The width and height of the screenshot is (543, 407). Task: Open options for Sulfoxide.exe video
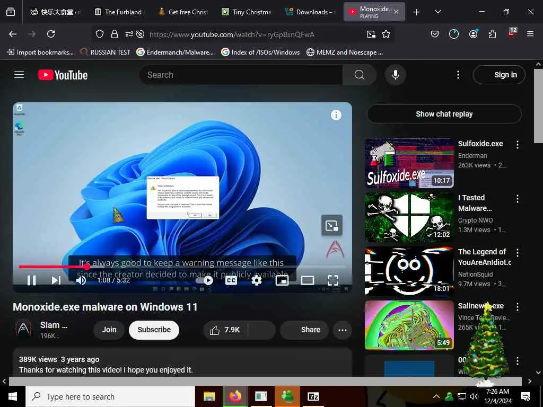pyautogui.click(x=518, y=145)
